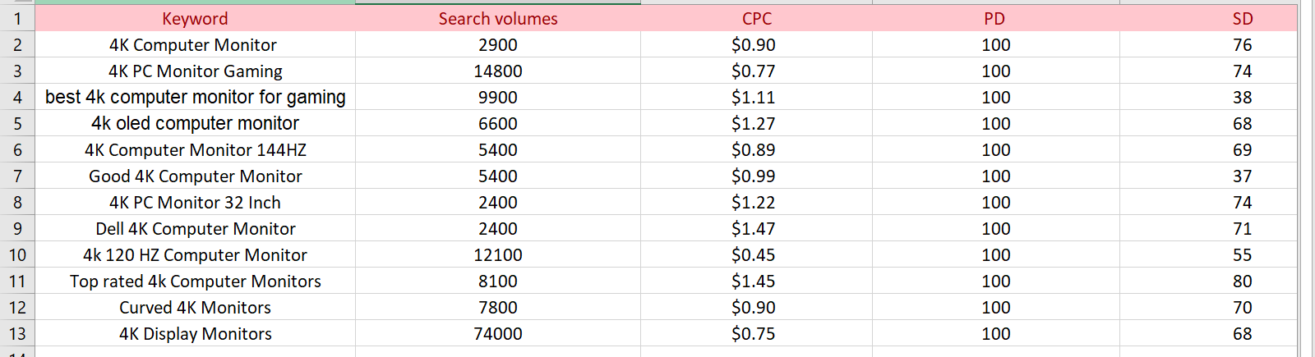This screenshot has width=1315, height=357.
Task: Select the CPC column header cell
Action: 756,19
